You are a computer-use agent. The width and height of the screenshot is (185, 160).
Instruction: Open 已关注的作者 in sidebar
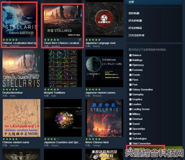(136, 35)
